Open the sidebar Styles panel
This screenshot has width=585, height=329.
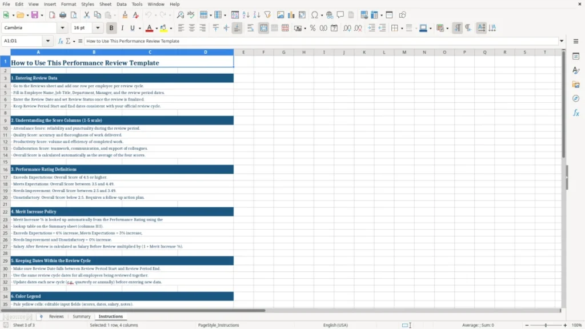pyautogui.click(x=576, y=70)
